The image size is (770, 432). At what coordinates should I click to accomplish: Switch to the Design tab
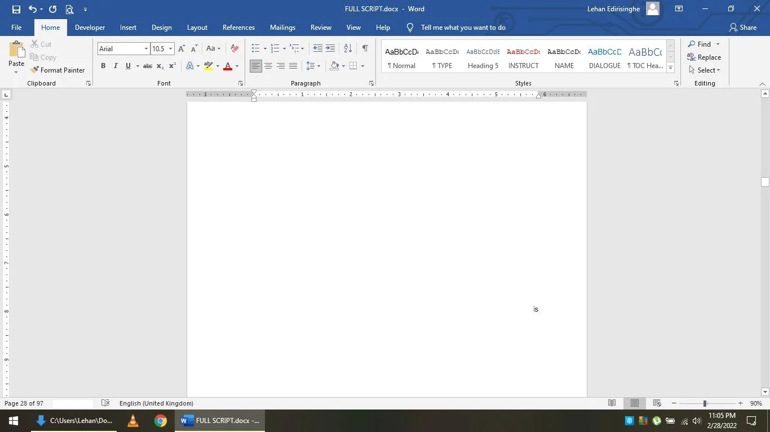point(161,28)
